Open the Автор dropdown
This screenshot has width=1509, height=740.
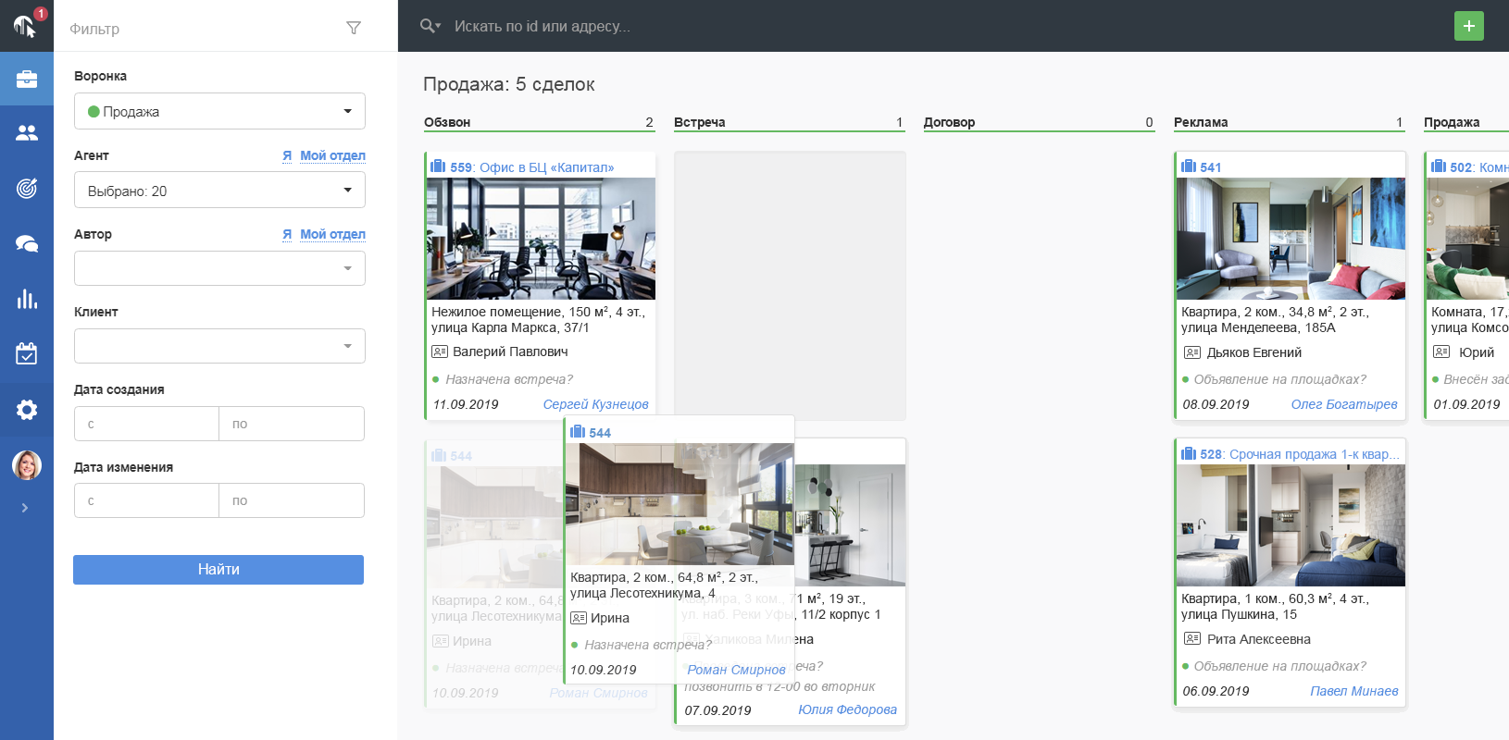pyautogui.click(x=219, y=268)
